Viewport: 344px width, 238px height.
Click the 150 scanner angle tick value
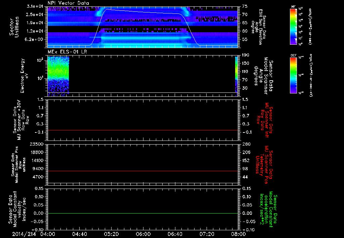246,64
